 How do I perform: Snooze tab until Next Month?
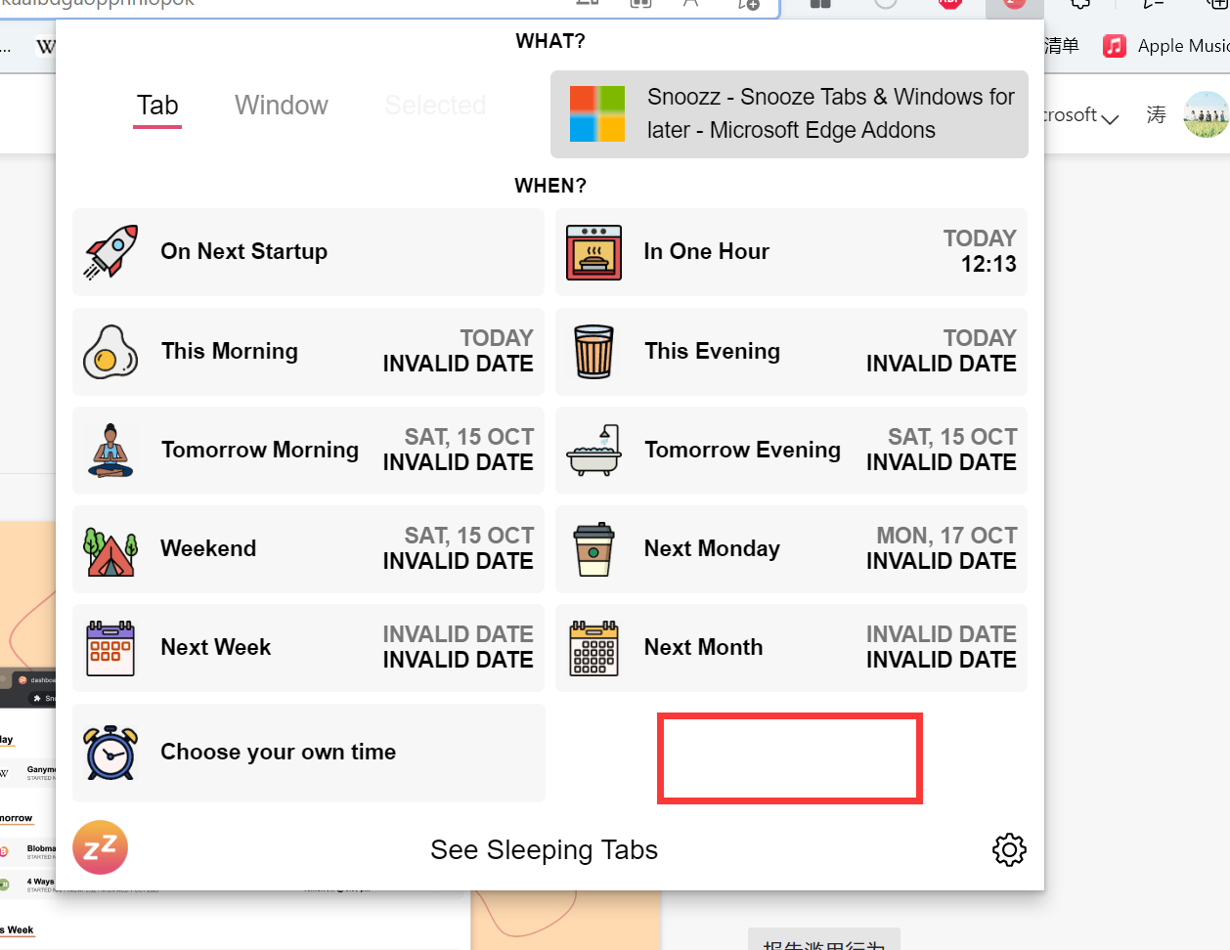click(791, 648)
